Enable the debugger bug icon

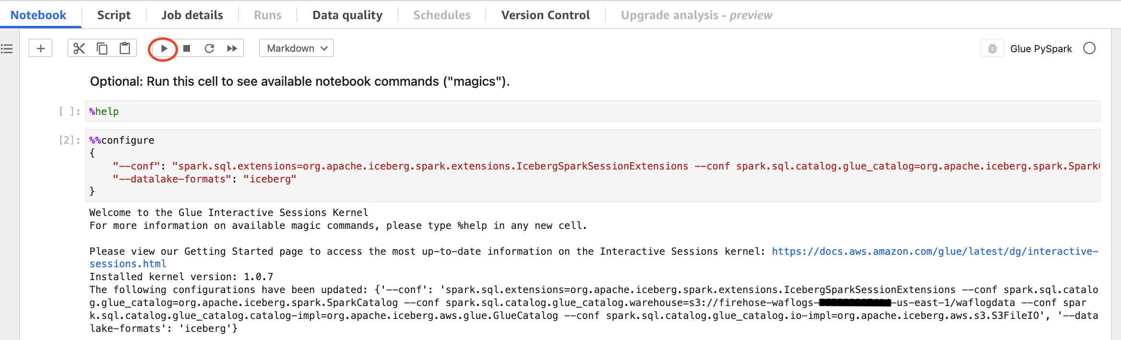click(992, 48)
